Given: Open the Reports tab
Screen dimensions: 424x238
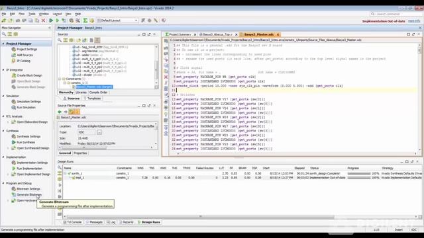Looking at the screenshot, I should pyautogui.click(x=127, y=222).
